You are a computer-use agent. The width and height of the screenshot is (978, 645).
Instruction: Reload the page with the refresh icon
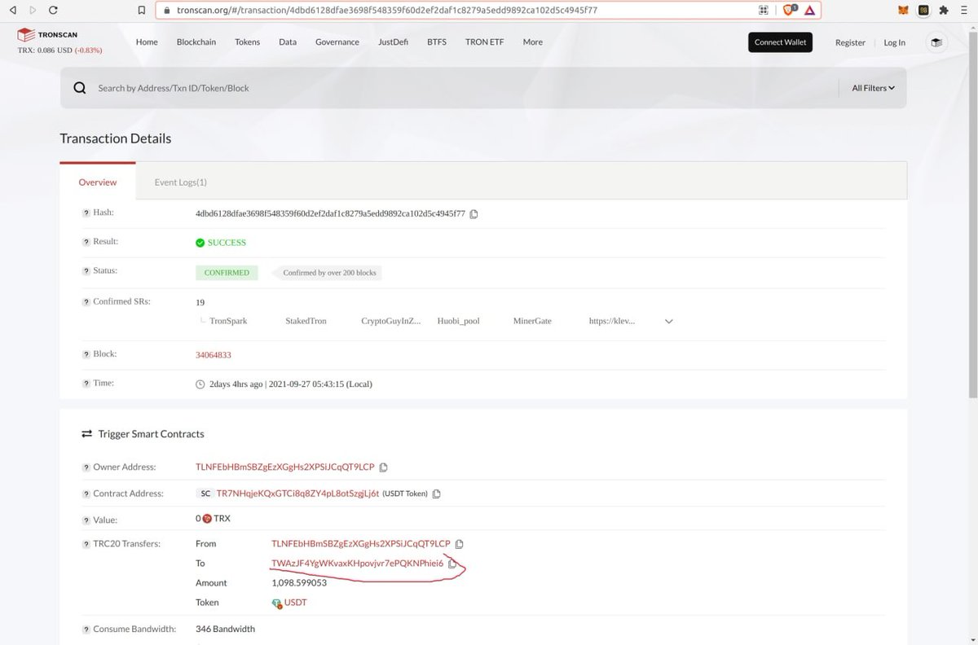point(53,11)
